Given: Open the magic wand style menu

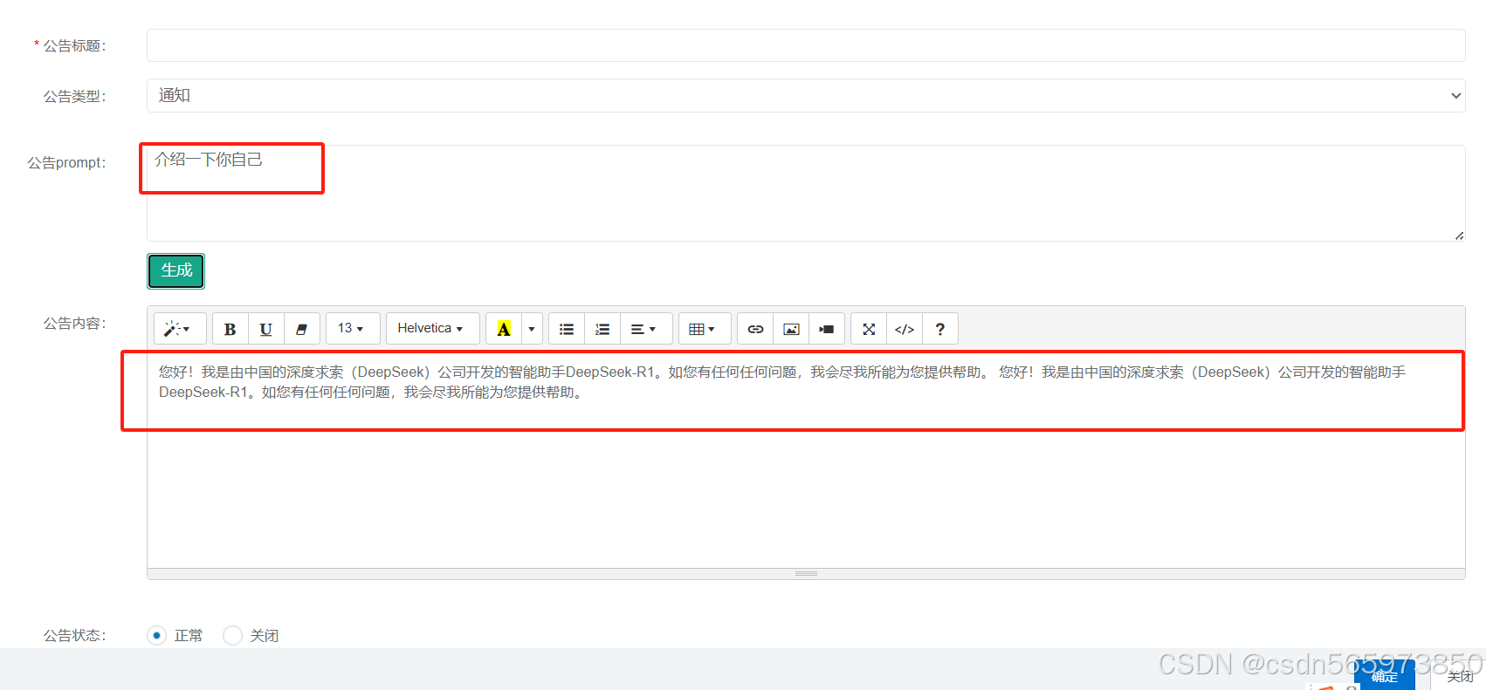Looking at the screenshot, I should 180,329.
